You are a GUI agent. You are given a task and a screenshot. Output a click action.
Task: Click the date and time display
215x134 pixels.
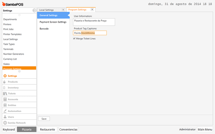click(180, 4)
